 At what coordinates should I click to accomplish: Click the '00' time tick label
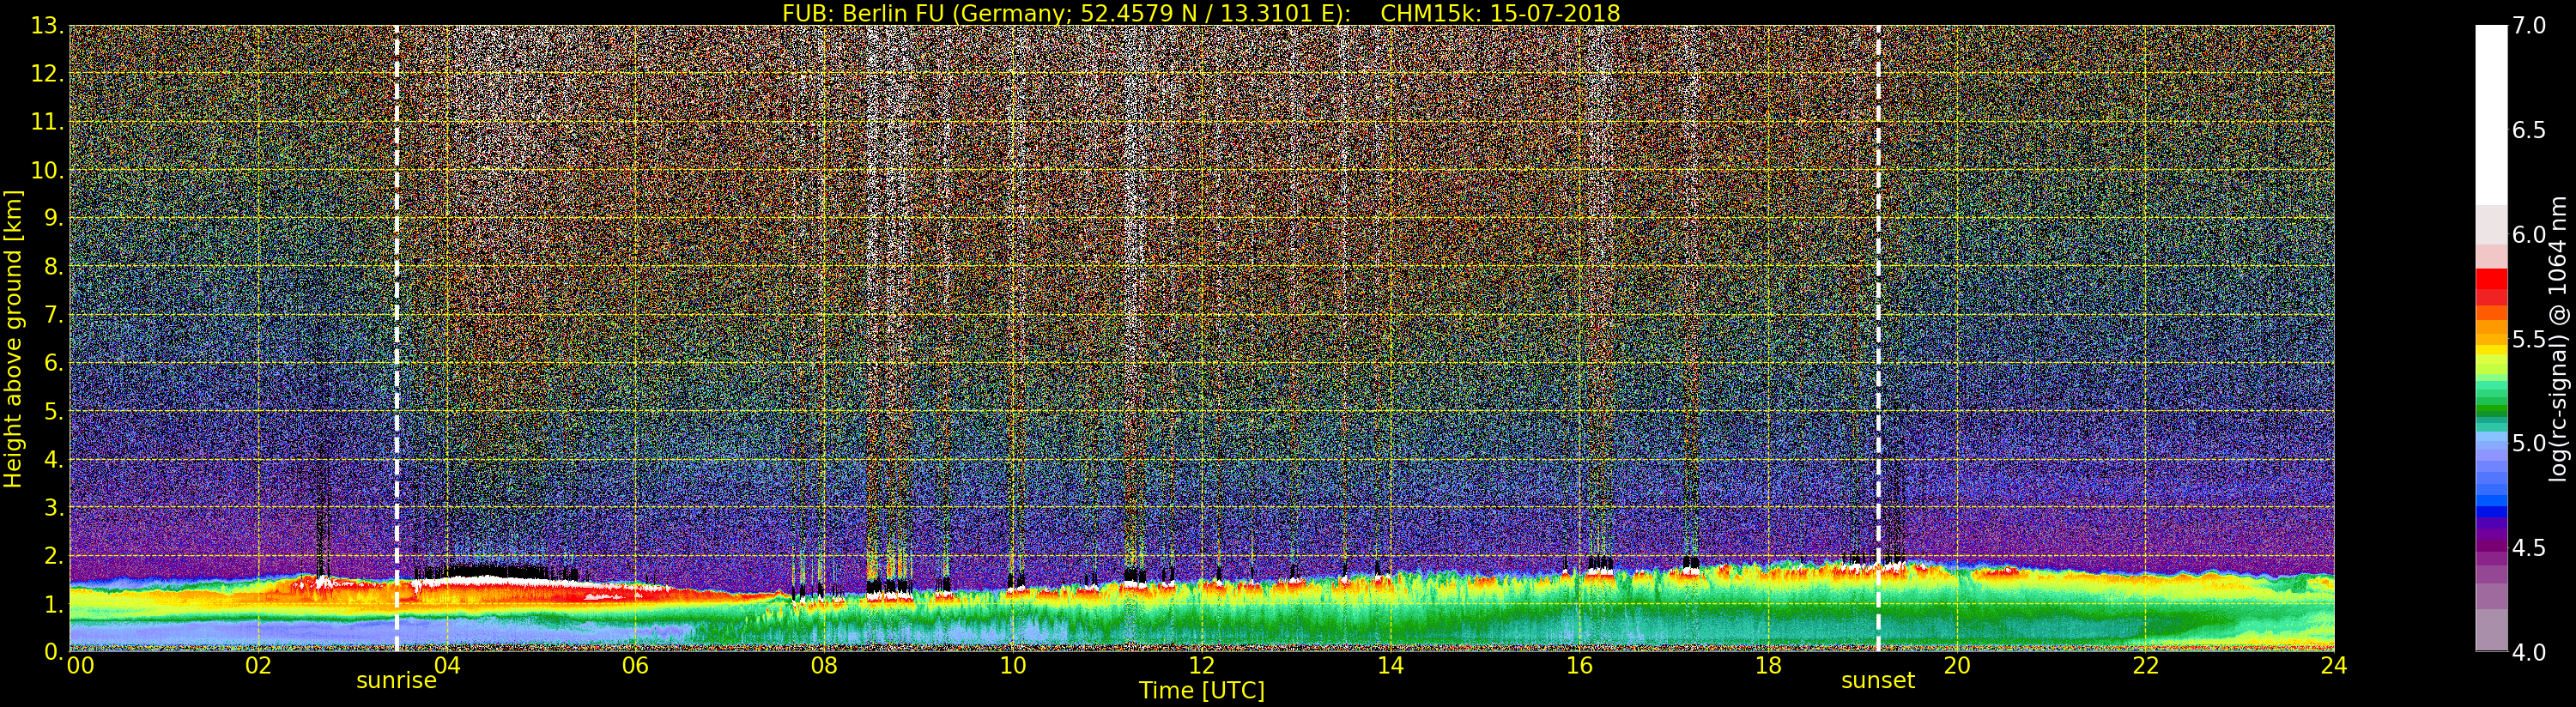click(x=81, y=666)
